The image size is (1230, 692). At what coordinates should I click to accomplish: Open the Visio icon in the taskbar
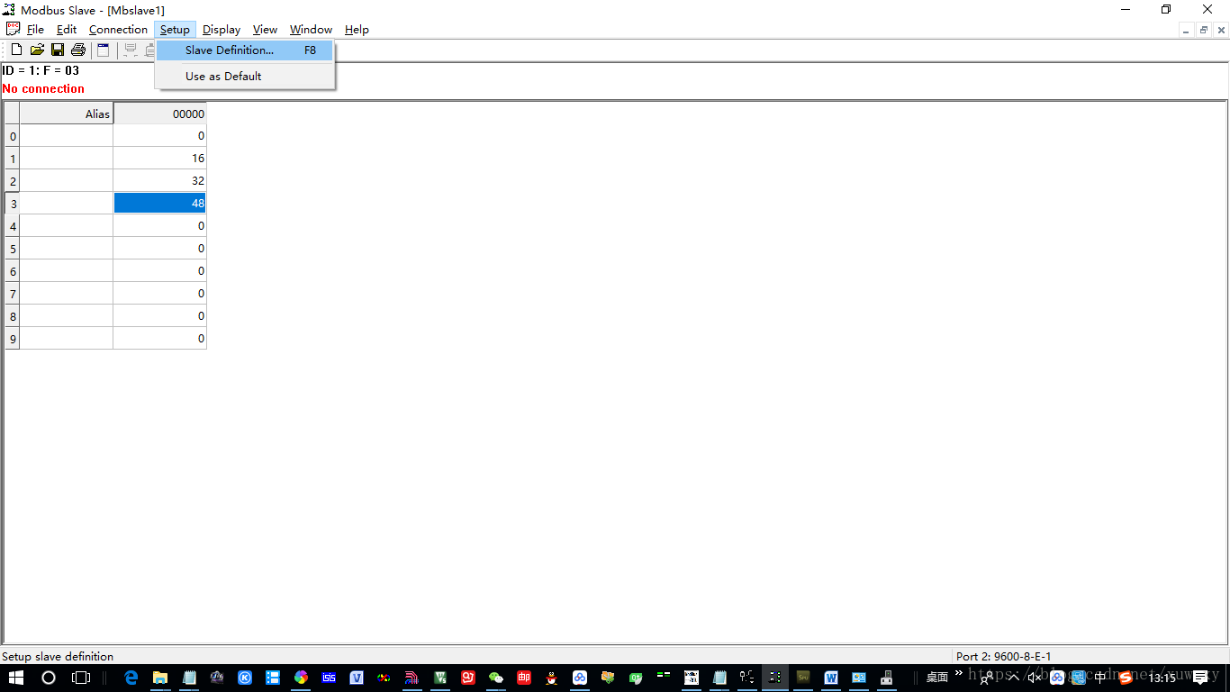click(357, 677)
